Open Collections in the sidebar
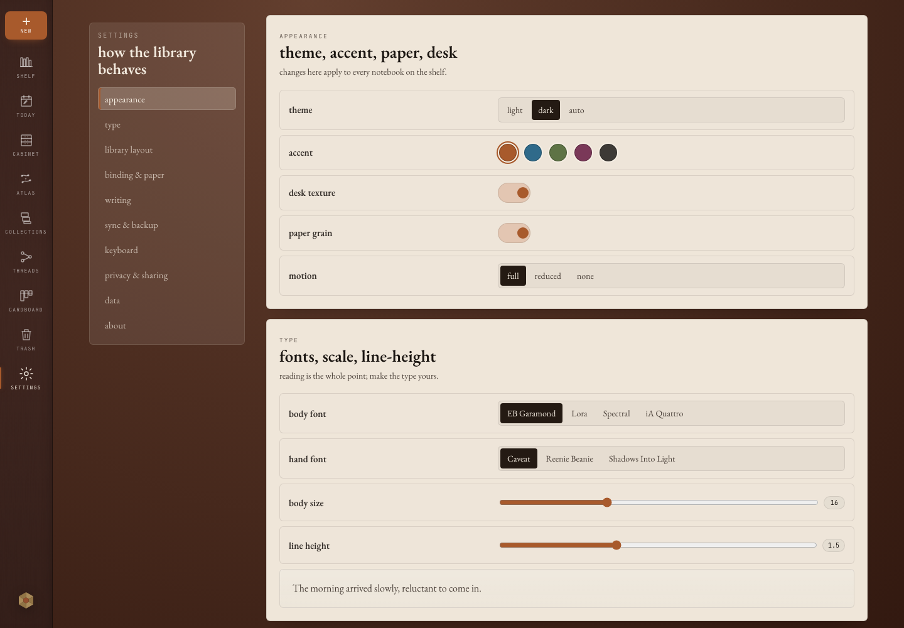Image resolution: width=904 pixels, height=628 pixels. pyautogui.click(x=26, y=222)
